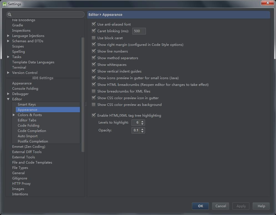Image resolution: width=276 pixels, height=215 pixels.
Task: Expand the Version Control node
Action: pos(8,73)
